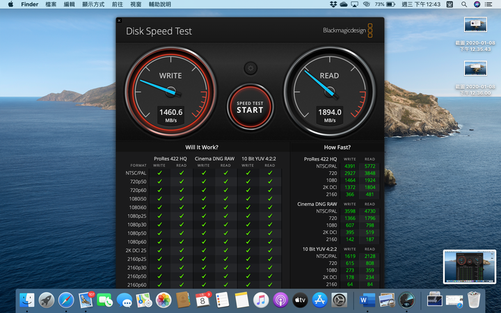The height and width of the screenshot is (313, 501).
Task: Click the How Fast? heading
Action: click(x=337, y=147)
